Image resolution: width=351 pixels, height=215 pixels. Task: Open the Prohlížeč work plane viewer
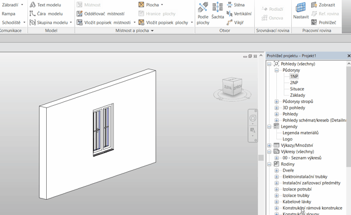click(x=324, y=22)
